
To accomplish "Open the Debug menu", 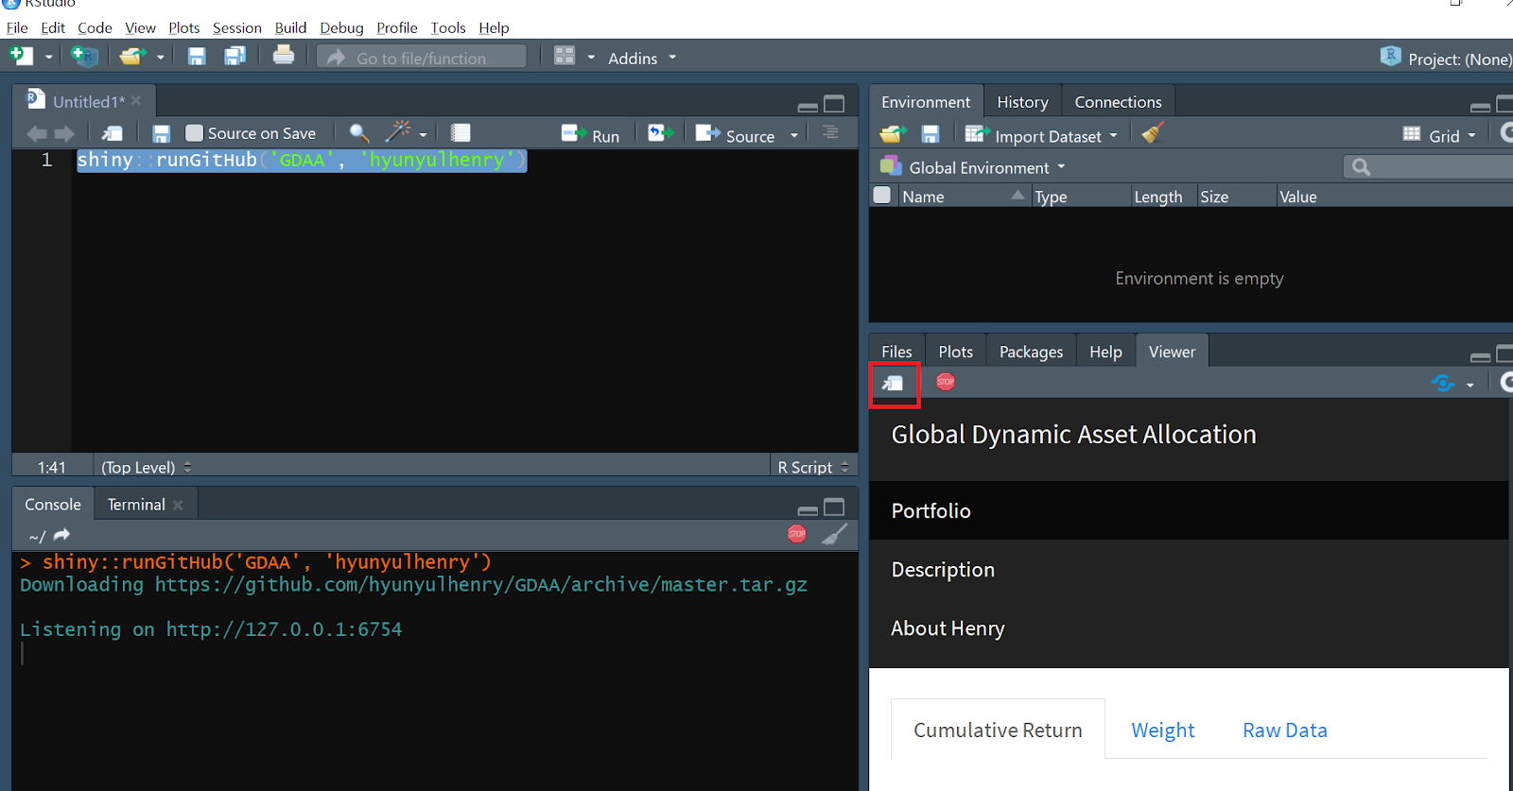I will 341,27.
